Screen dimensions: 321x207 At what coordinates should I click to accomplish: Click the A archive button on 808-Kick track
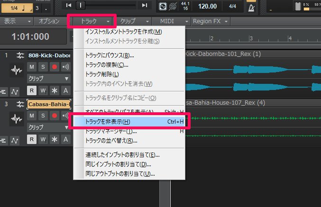pyautogui.click(x=65, y=90)
